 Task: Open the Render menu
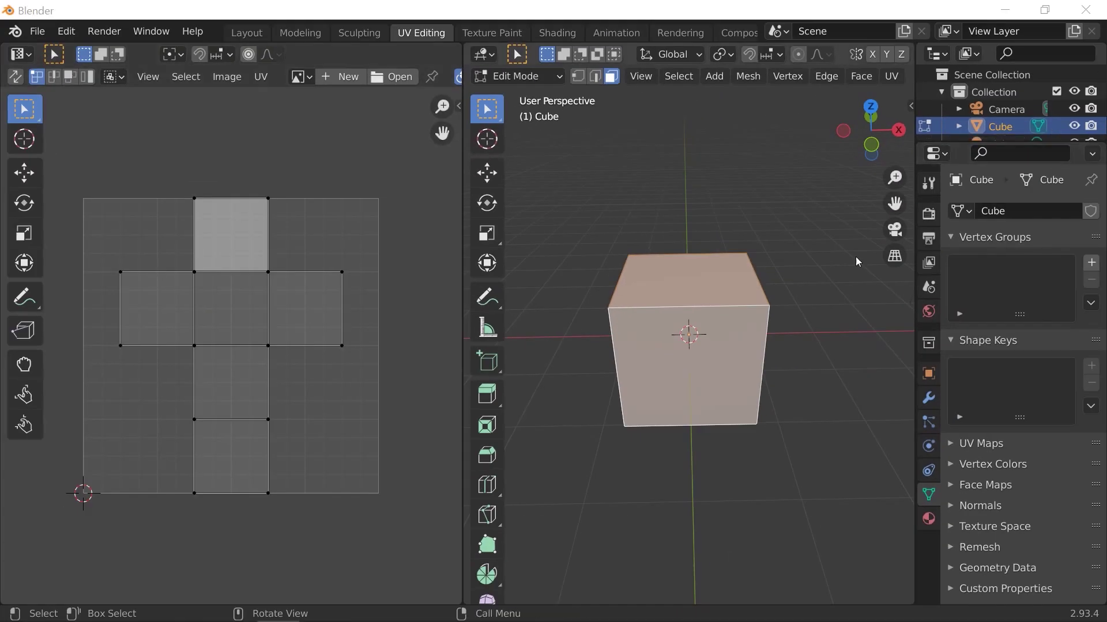[104, 31]
